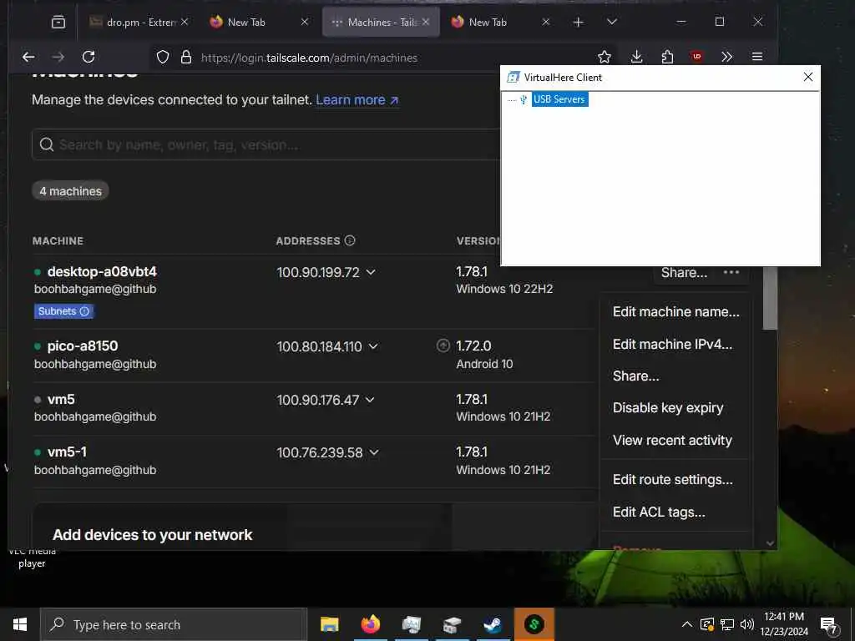Click the tracking protection shield icon
The width and height of the screenshot is (855, 641).
[163, 58]
